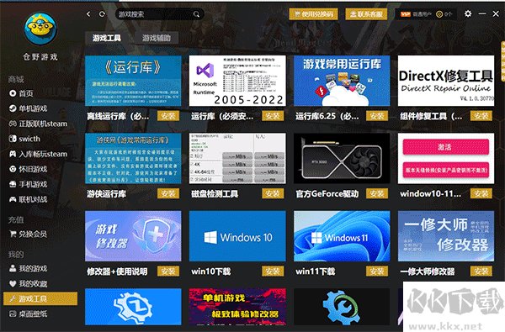Install 官方GeForce驱动
The height and width of the screenshot is (332, 505).
(x=377, y=193)
